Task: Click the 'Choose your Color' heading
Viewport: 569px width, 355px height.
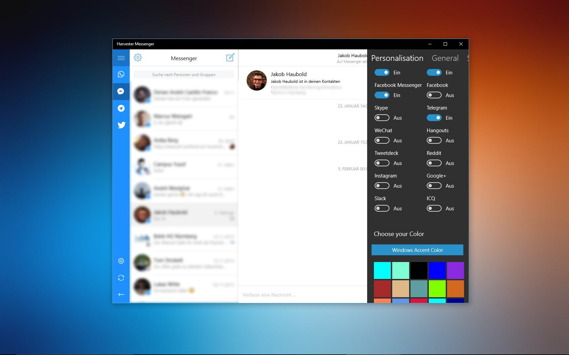Action: click(x=399, y=234)
